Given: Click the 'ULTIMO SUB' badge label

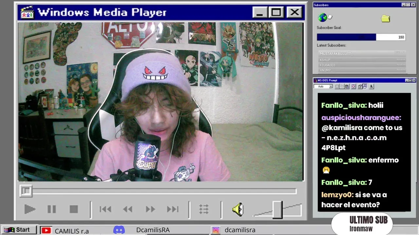Looking at the screenshot, I should pyautogui.click(x=368, y=220).
